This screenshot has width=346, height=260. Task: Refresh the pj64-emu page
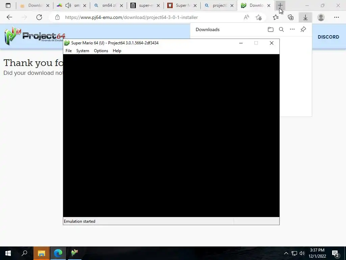pos(39,17)
